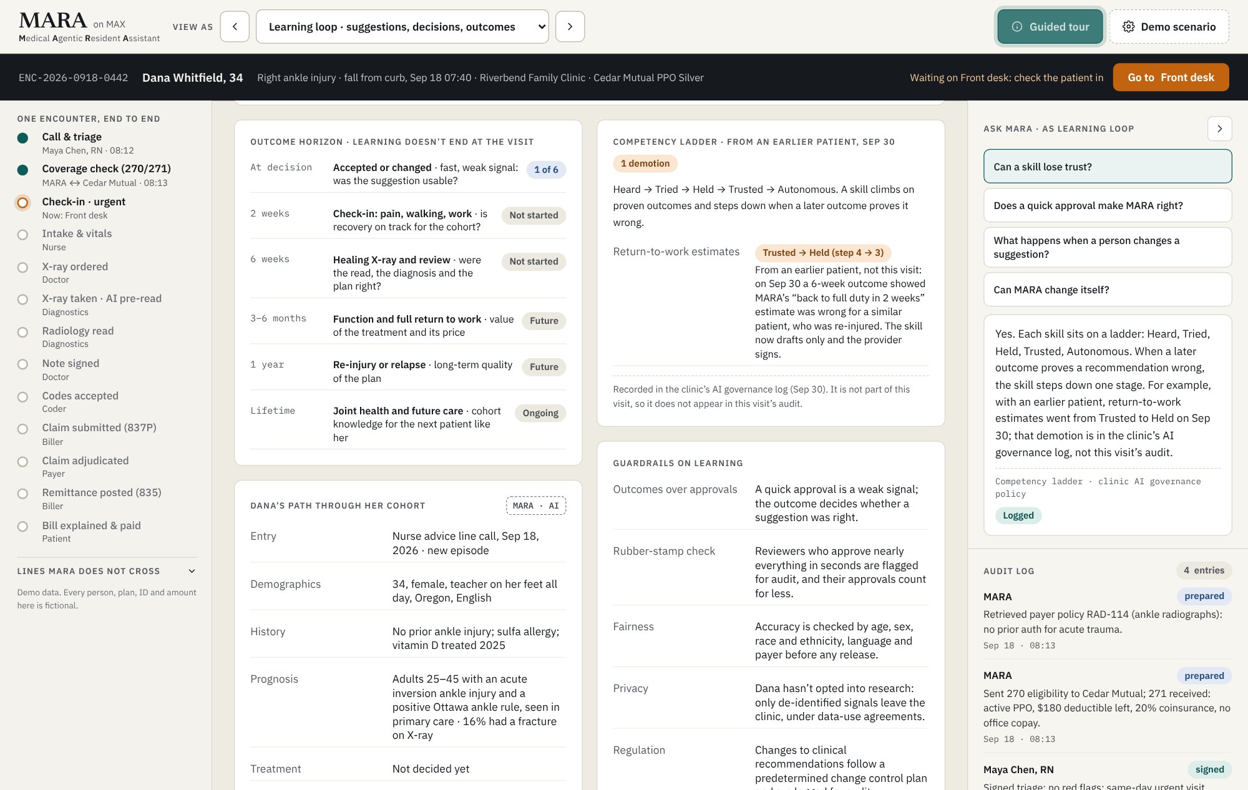The height and width of the screenshot is (790, 1248).
Task: Click the encounter ID ENC-2026-0918-0442
Action: tap(73, 77)
